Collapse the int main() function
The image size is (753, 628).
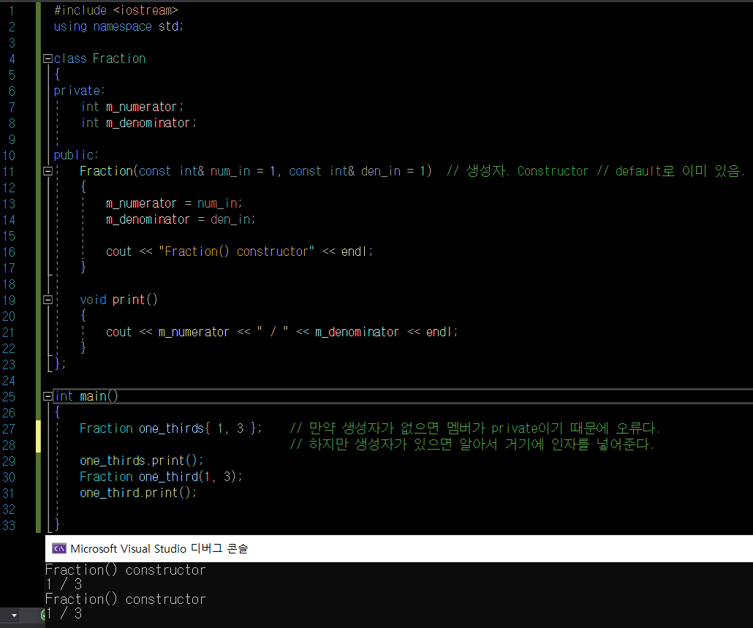point(48,396)
